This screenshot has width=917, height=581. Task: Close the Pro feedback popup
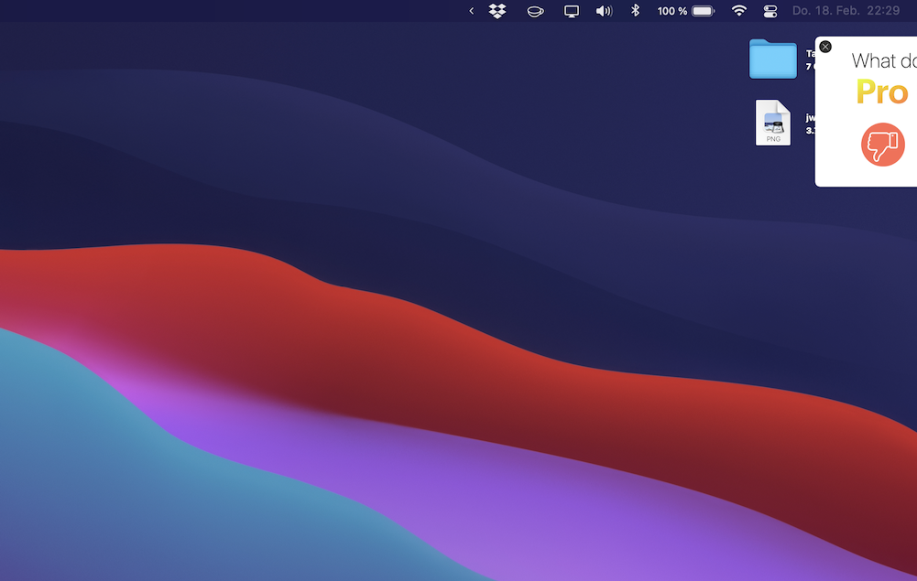[825, 47]
